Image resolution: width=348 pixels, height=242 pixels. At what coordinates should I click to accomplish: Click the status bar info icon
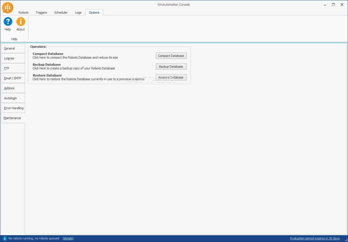pos(5,238)
